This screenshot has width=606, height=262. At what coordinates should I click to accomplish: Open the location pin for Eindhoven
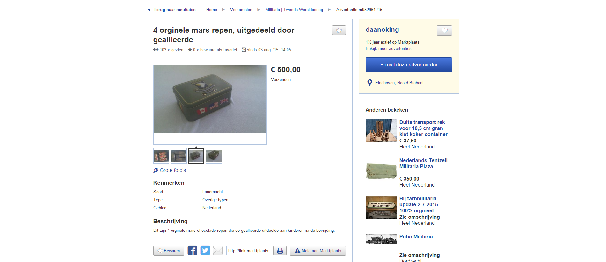point(370,83)
